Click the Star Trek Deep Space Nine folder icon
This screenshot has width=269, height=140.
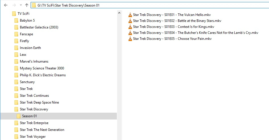tap(16, 102)
